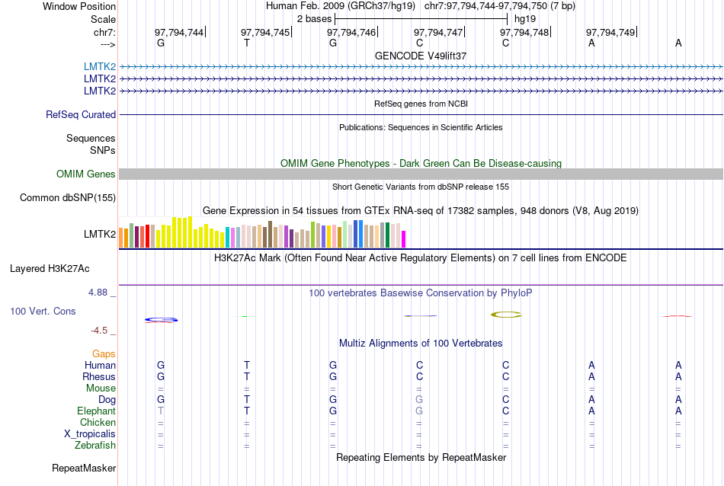Click the 97,794,744 ruler position
This screenshot has width=724, height=486.
[x=179, y=32]
